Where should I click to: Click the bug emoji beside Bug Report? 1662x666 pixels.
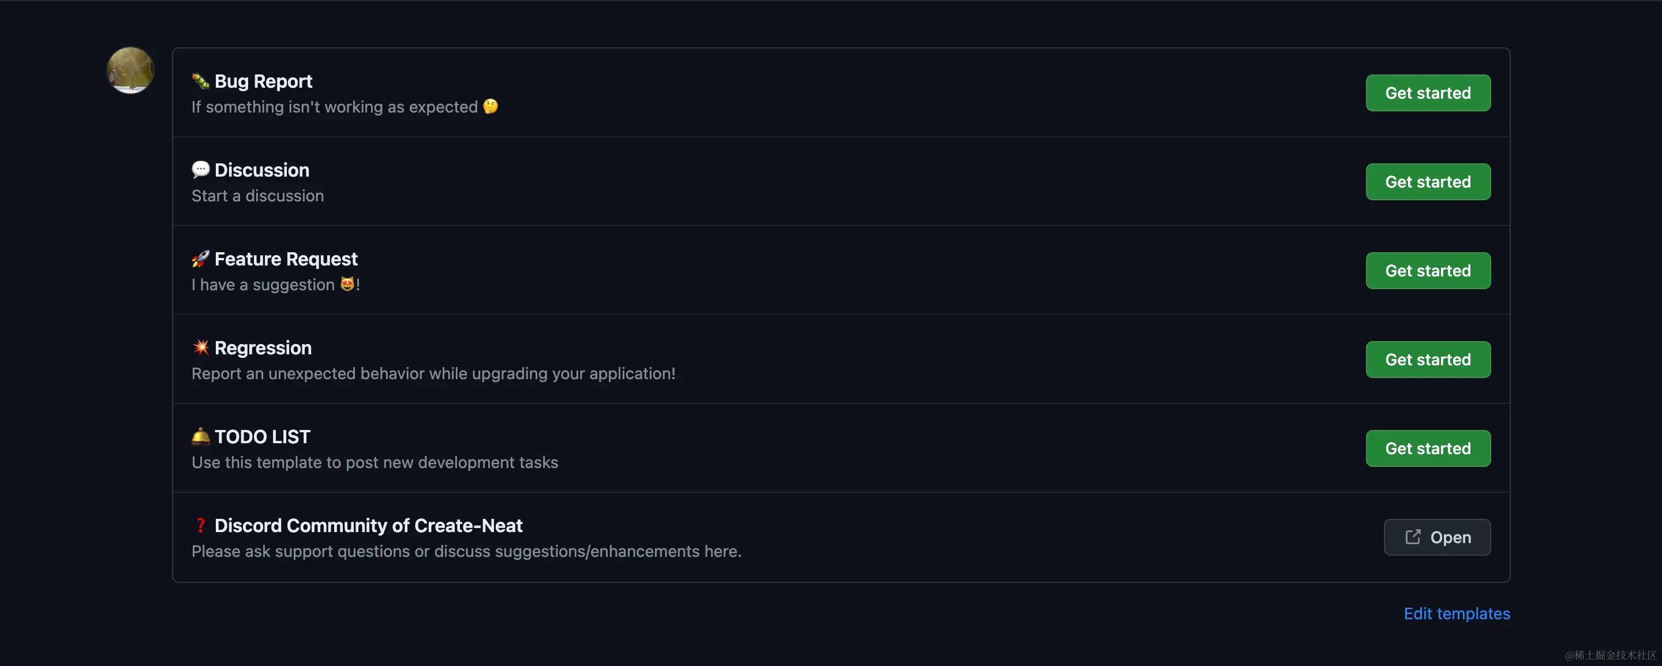pyautogui.click(x=201, y=81)
